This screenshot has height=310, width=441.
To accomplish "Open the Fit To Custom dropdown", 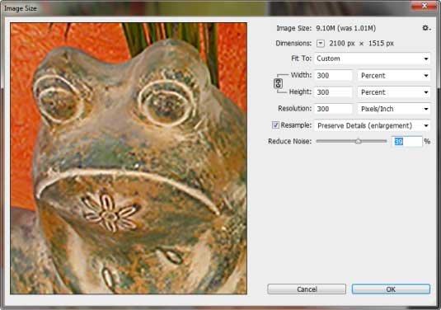I will (373, 59).
